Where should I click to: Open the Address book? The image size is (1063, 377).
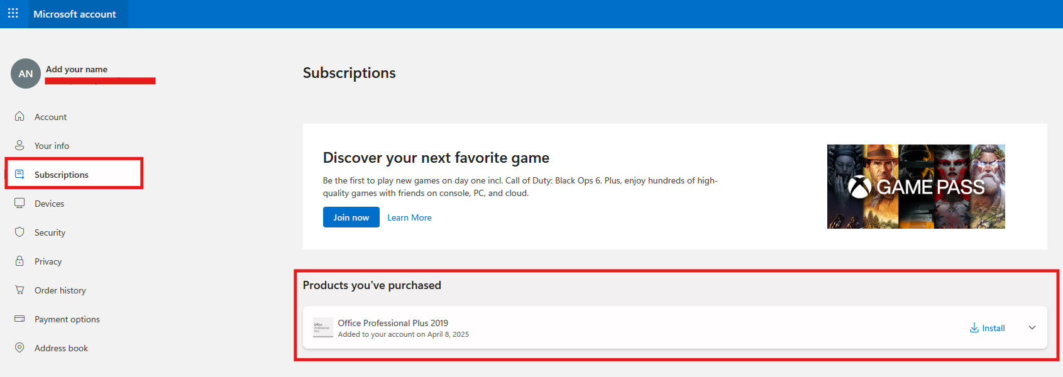tap(61, 348)
